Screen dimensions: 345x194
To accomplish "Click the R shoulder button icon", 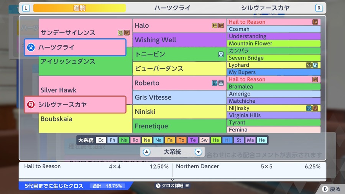I will click(x=319, y=8).
